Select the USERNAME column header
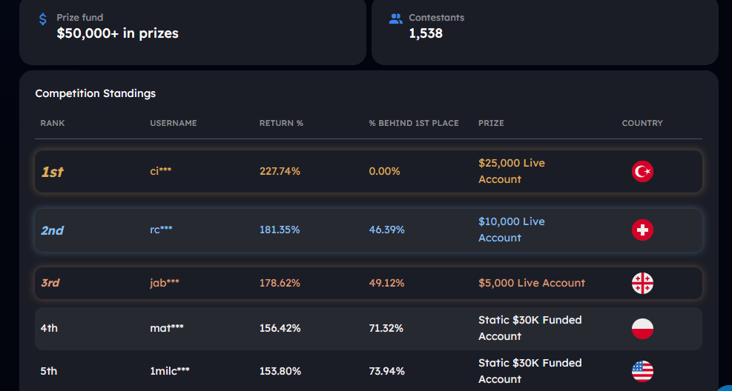This screenshot has height=391, width=732. [174, 123]
